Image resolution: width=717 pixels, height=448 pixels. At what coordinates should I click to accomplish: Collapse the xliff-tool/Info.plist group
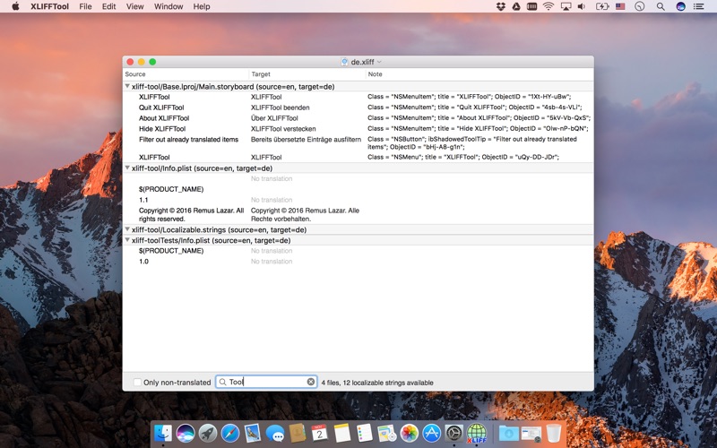pos(127,168)
